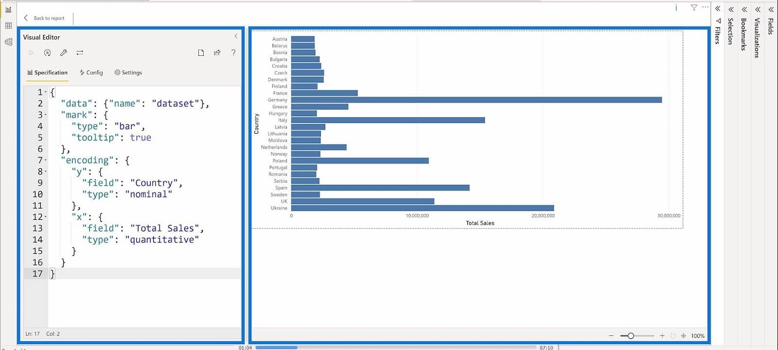Click the Ln: 17 status bar text

point(33,334)
